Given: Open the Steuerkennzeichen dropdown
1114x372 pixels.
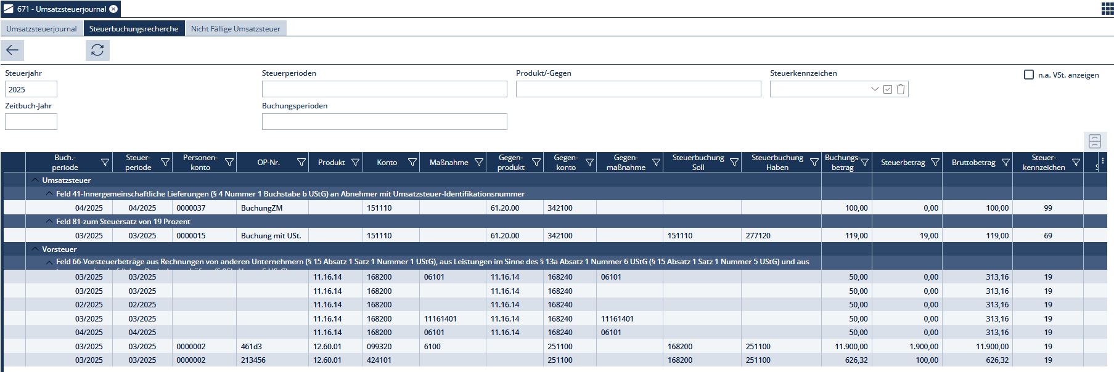Looking at the screenshot, I should click(874, 89).
